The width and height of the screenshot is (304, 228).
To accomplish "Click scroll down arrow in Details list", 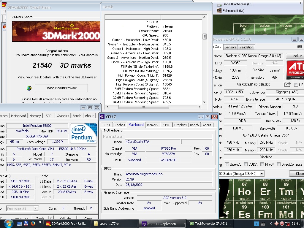I will (204, 102).
